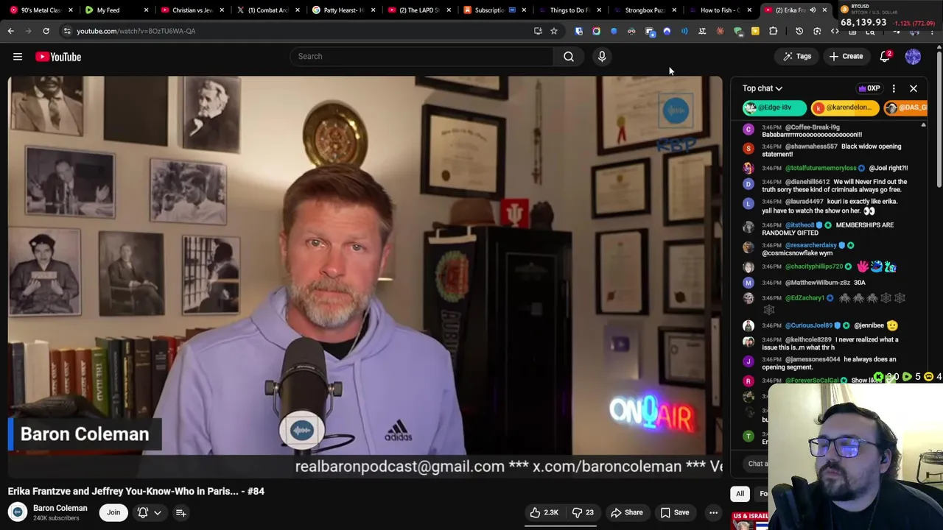Start voice search with microphone icon
This screenshot has height=530, width=943.
coord(602,57)
